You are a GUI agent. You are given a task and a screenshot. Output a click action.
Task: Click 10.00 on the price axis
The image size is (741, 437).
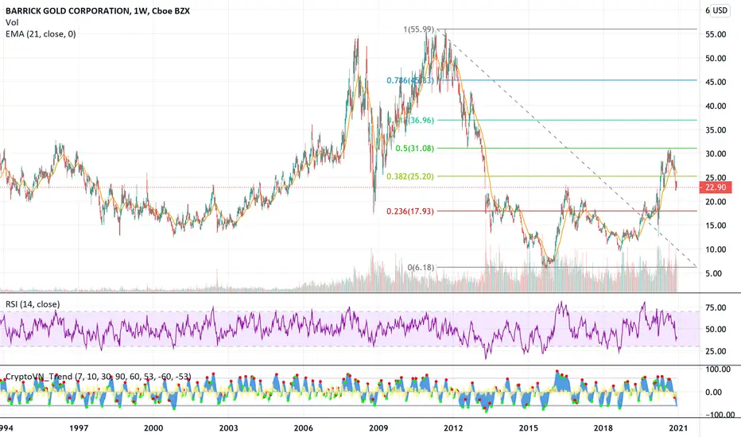(716, 249)
